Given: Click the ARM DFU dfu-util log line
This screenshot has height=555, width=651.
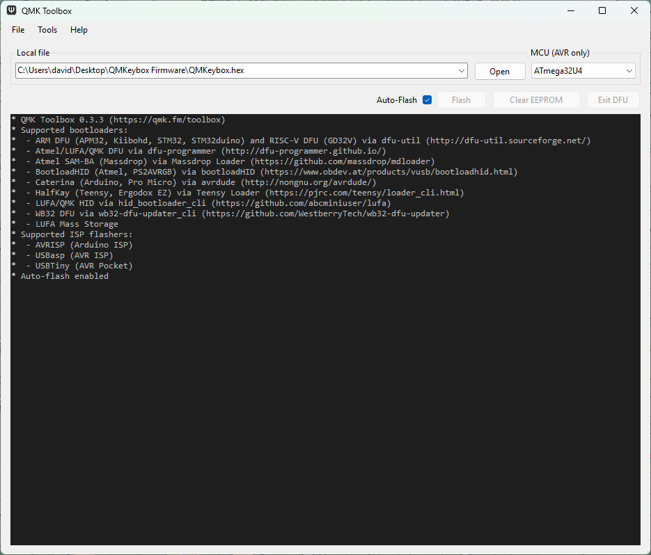Looking at the screenshot, I should point(301,140).
